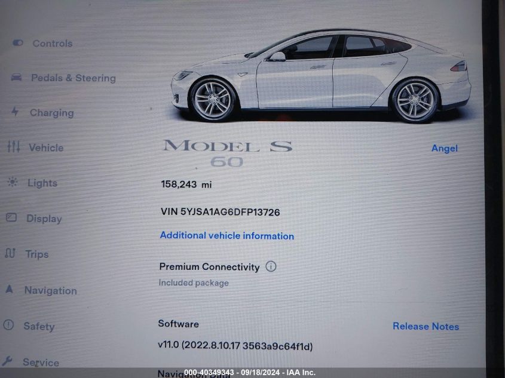505x378 pixels.
Task: Click the Service wrench icon
Action: point(7,361)
